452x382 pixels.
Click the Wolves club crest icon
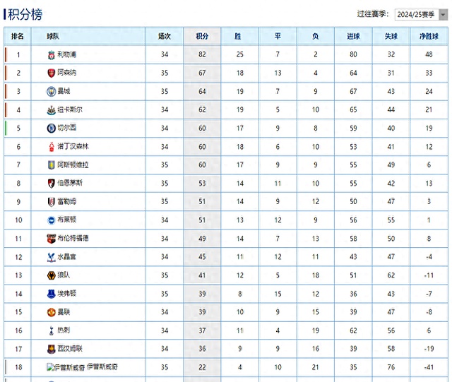pyautogui.click(x=52, y=275)
